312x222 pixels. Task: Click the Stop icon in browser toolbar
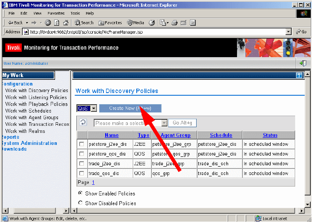pos(48,23)
